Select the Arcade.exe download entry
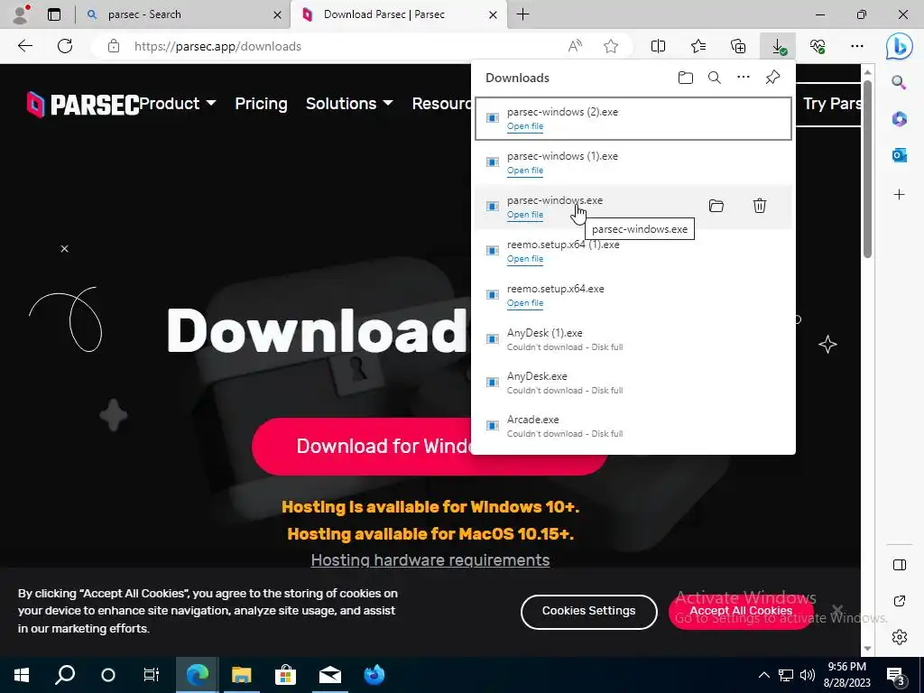Screen dimensions: 924x693 [x=633, y=426]
